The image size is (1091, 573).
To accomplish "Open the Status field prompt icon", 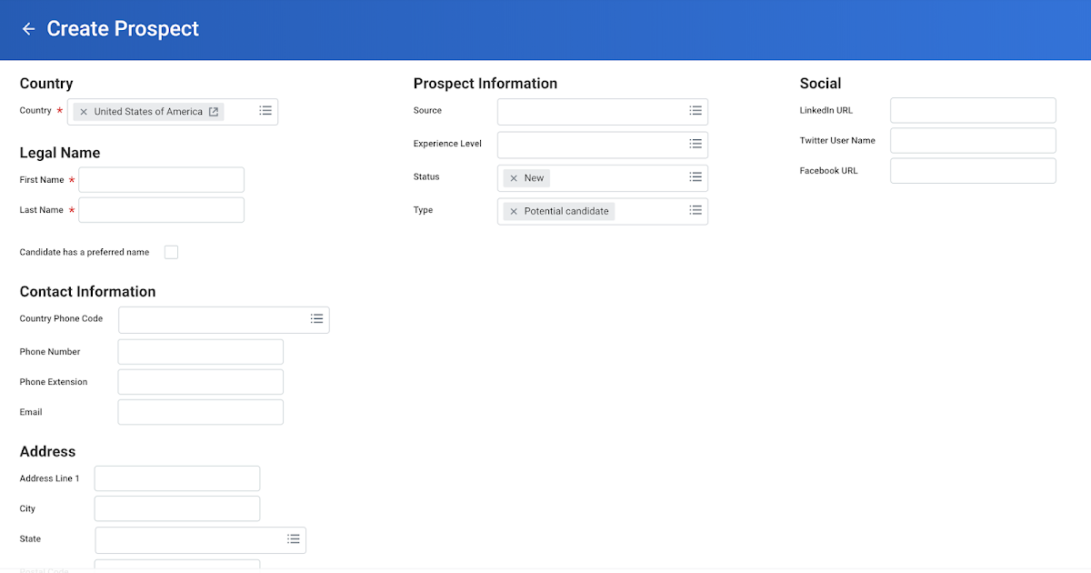I will click(x=696, y=177).
